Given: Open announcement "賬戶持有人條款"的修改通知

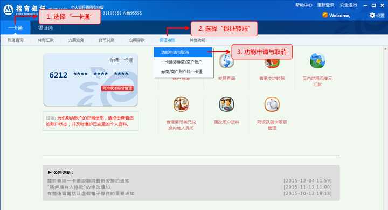Looking at the screenshot, I should [79, 187].
